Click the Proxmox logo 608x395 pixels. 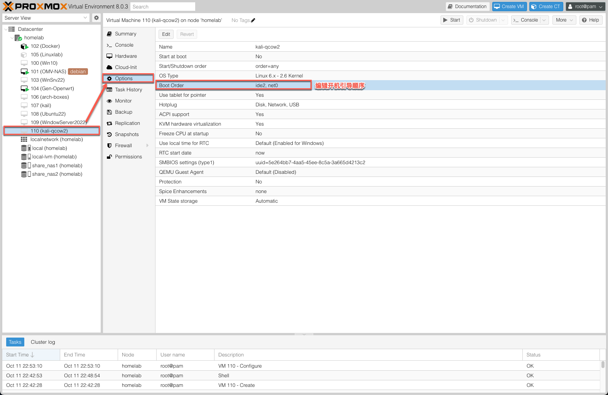[35, 7]
